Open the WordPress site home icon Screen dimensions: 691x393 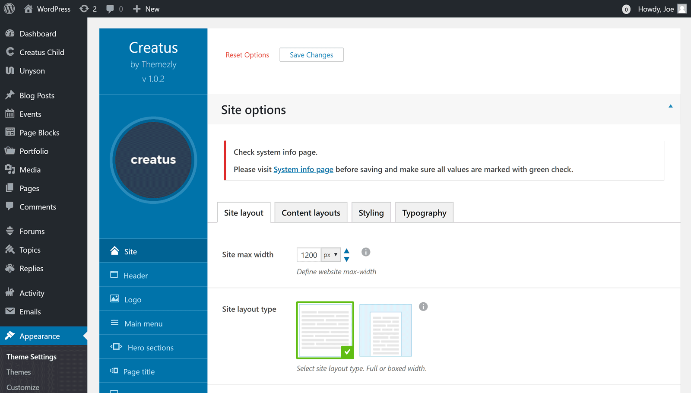pos(29,9)
